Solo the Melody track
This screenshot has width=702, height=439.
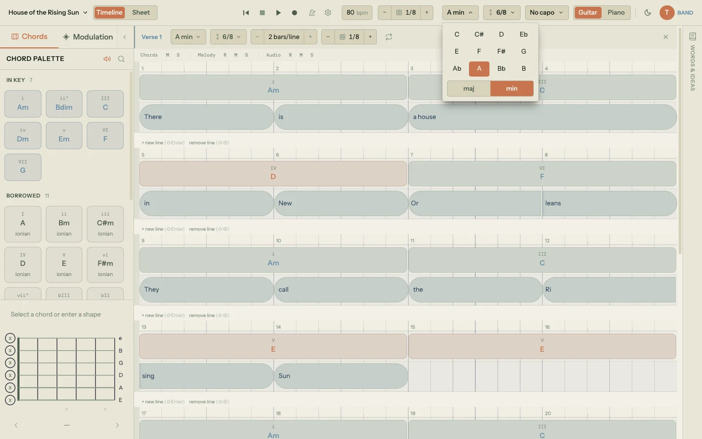[246, 55]
